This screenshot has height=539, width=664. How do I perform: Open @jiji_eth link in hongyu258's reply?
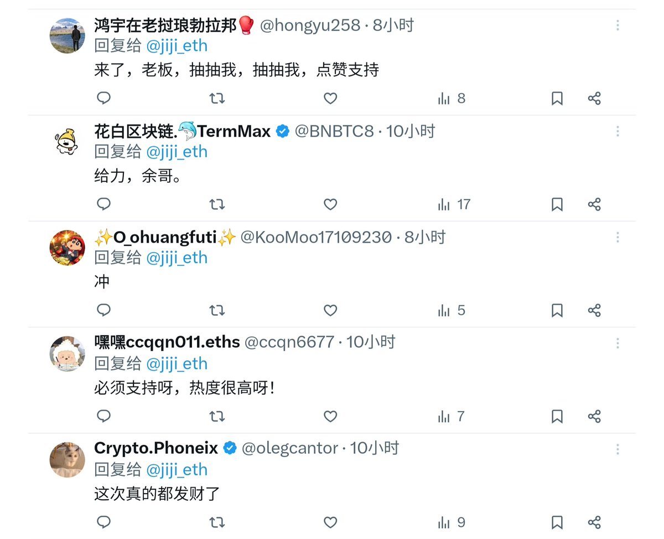(x=177, y=45)
